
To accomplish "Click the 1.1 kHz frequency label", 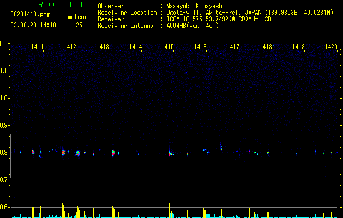I will point(4,71).
